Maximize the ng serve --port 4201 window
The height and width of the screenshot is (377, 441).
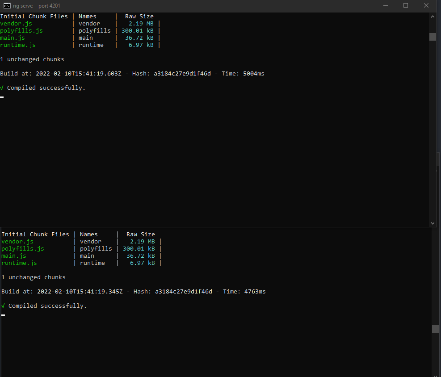(x=406, y=6)
